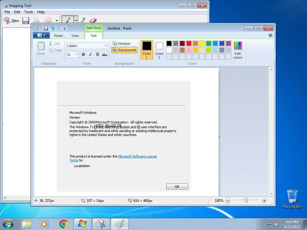Toggle Bold text formatting
The width and height of the screenshot is (307, 230).
[x=83, y=55]
